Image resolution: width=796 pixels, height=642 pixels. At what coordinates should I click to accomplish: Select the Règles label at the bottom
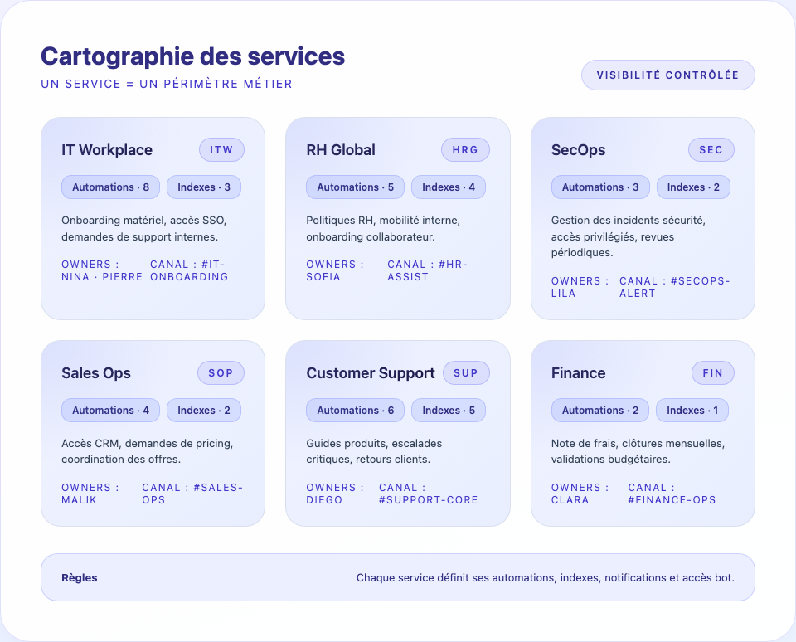pyautogui.click(x=79, y=577)
